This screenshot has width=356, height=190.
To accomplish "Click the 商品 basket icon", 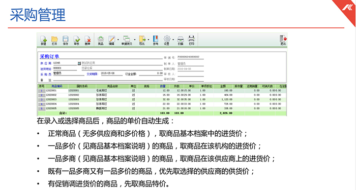I will 101,41.
